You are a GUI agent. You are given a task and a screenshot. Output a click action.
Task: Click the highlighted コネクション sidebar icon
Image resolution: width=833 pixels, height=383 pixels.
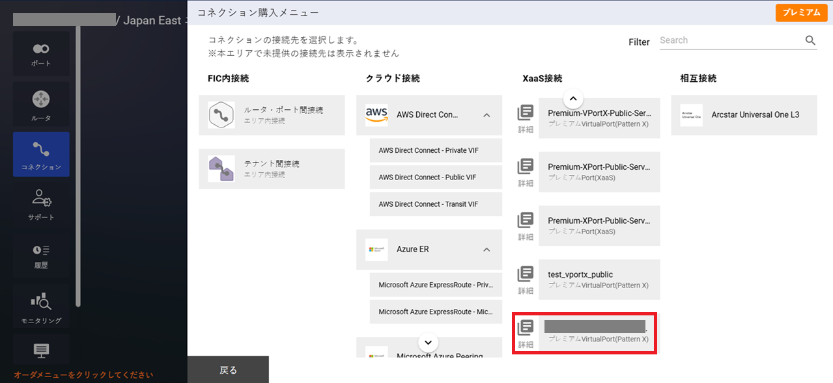pos(41,154)
